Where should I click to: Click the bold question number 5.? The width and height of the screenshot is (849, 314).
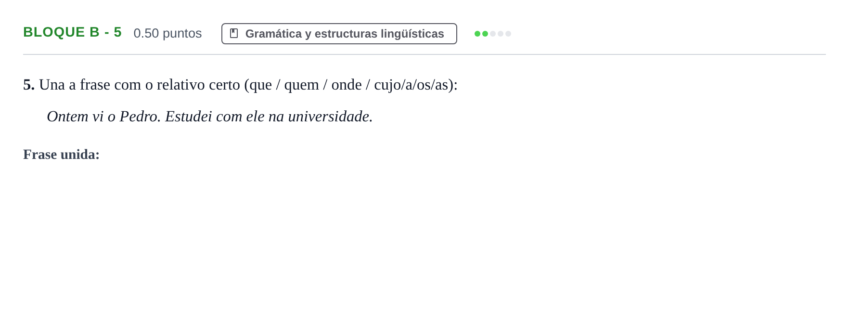point(29,85)
